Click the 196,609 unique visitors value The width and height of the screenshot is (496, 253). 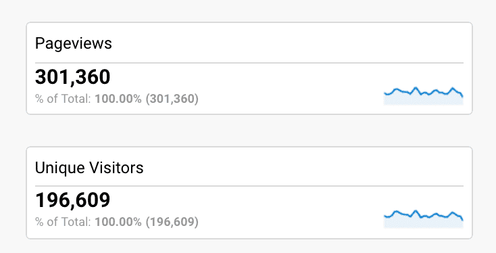click(x=73, y=200)
